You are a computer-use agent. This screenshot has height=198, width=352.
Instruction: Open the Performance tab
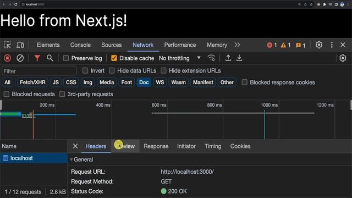point(180,45)
